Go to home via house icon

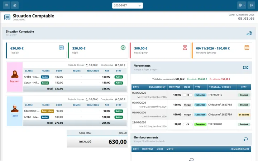(15, 5)
